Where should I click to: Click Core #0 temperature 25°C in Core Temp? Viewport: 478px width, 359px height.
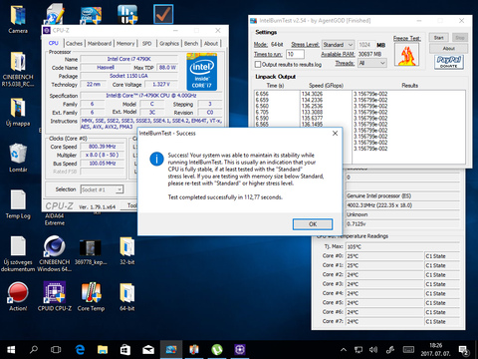point(384,256)
